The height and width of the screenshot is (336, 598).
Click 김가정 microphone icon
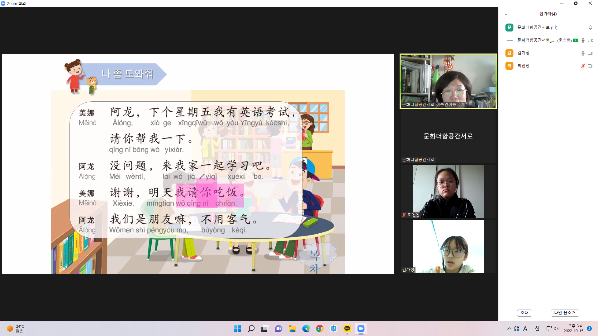coord(583,53)
